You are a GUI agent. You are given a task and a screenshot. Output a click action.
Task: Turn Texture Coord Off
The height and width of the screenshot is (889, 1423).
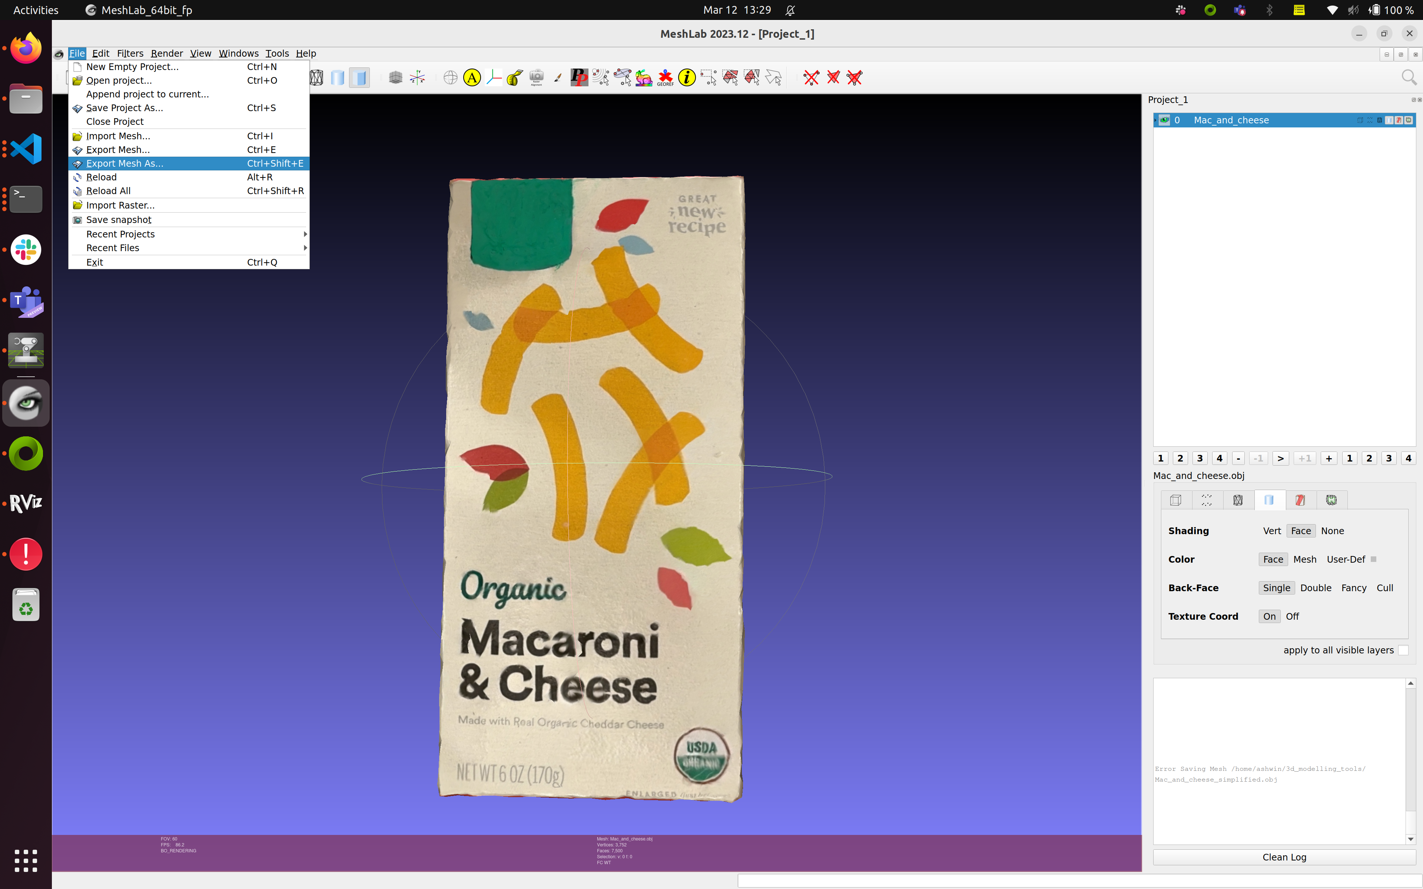coord(1293,616)
